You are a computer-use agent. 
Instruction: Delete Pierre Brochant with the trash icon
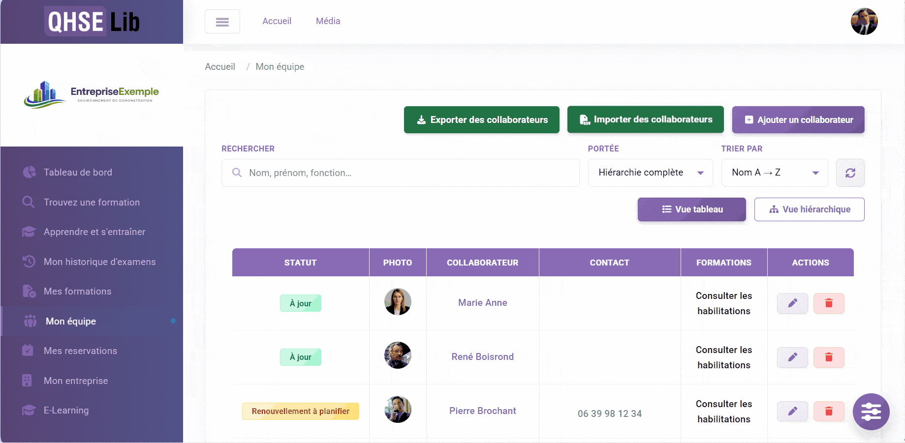click(828, 412)
